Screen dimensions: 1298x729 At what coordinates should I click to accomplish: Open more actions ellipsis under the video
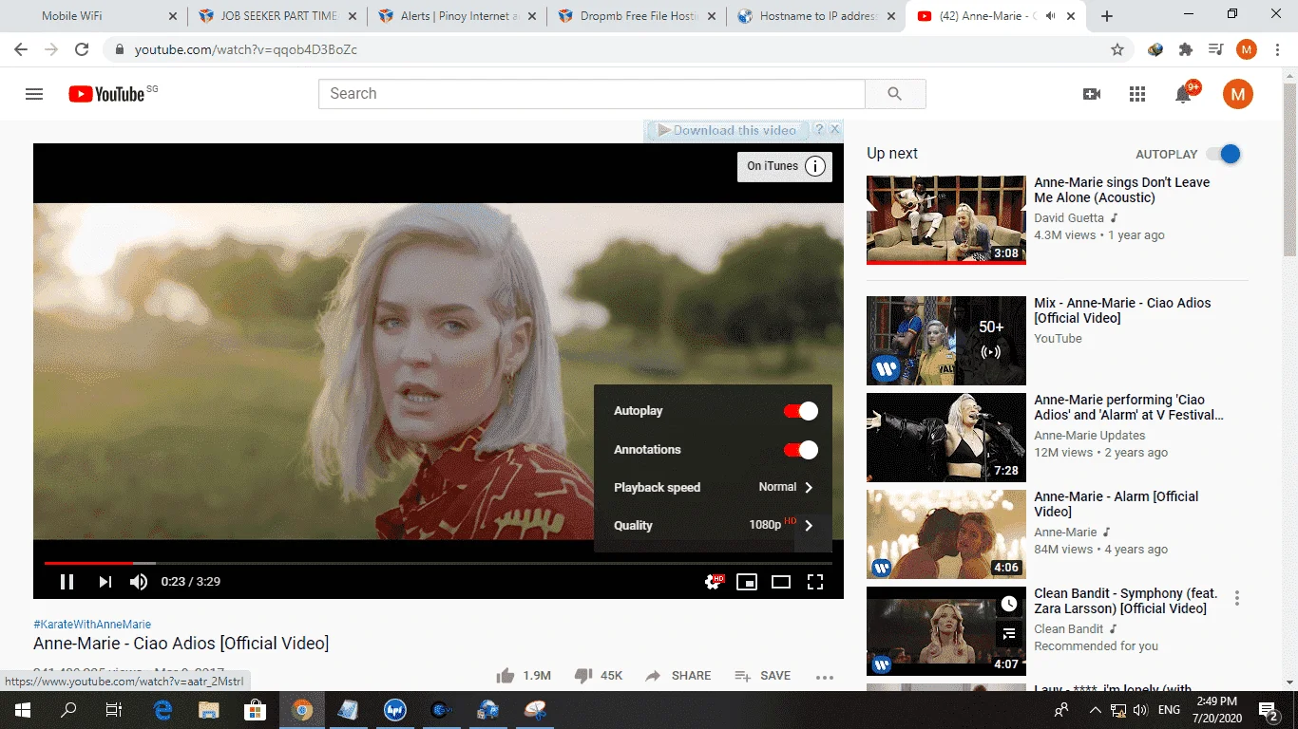coord(825,677)
